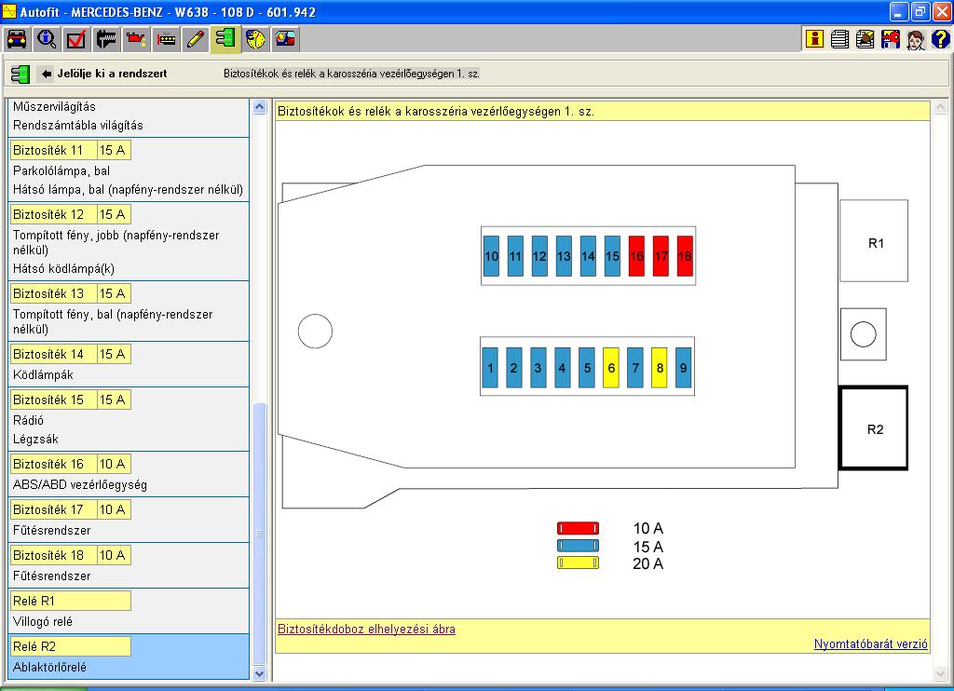Screen dimensions: 954x691
Task: Click red fuse 17 in the diagram
Action: 661,256
